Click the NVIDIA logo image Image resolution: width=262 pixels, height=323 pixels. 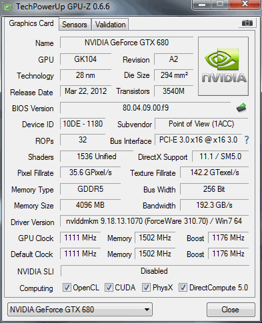(223, 66)
